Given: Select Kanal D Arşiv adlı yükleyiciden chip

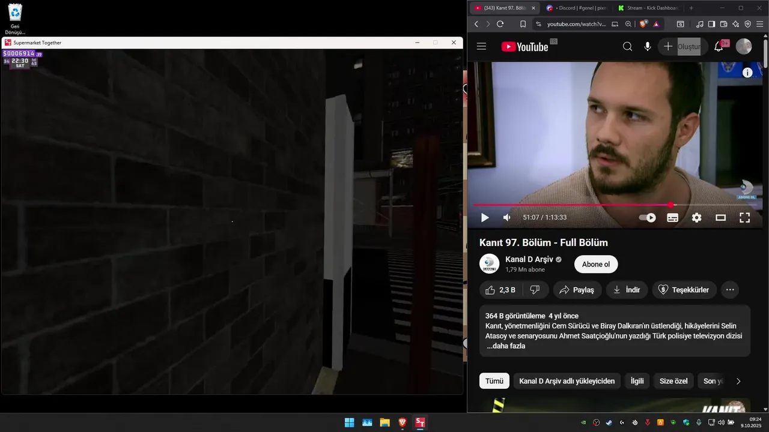Looking at the screenshot, I should 567,381.
